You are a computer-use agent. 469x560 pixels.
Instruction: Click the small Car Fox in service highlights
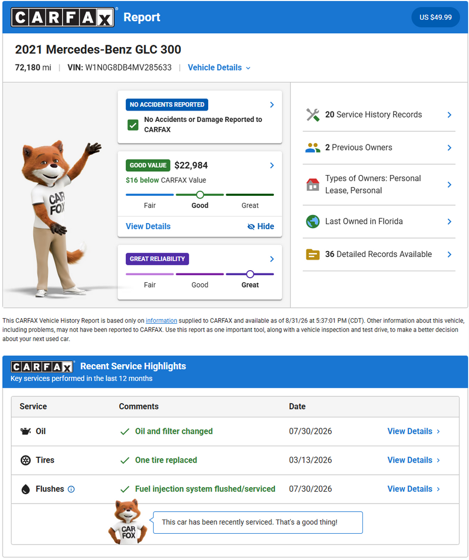pyautogui.click(x=127, y=522)
